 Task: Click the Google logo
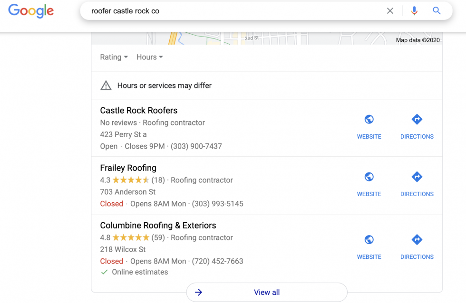[x=31, y=11]
